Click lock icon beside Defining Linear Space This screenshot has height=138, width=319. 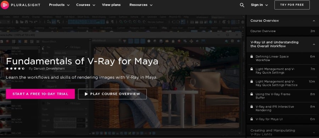(252, 56)
